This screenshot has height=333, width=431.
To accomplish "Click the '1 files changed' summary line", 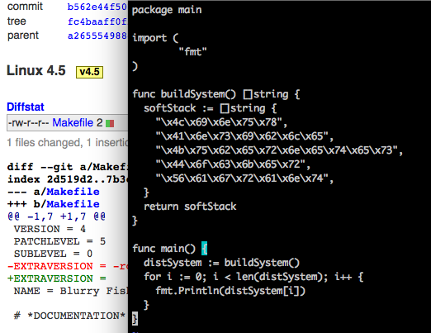I will pos(68,143).
